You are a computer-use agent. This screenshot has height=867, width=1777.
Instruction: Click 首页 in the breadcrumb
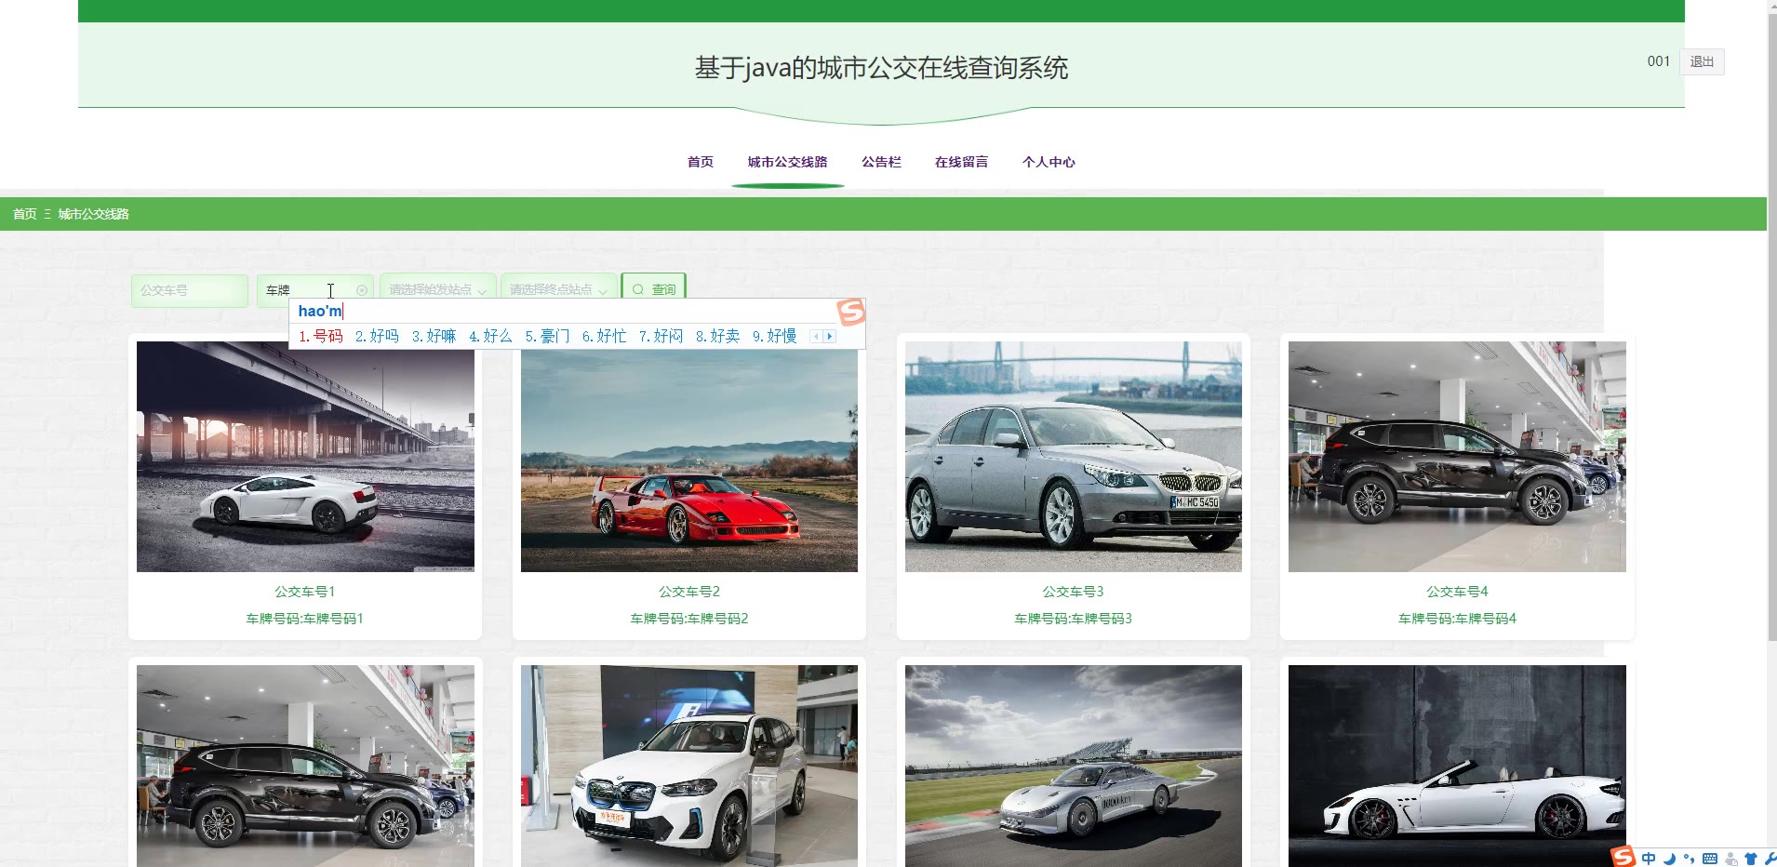tap(25, 214)
